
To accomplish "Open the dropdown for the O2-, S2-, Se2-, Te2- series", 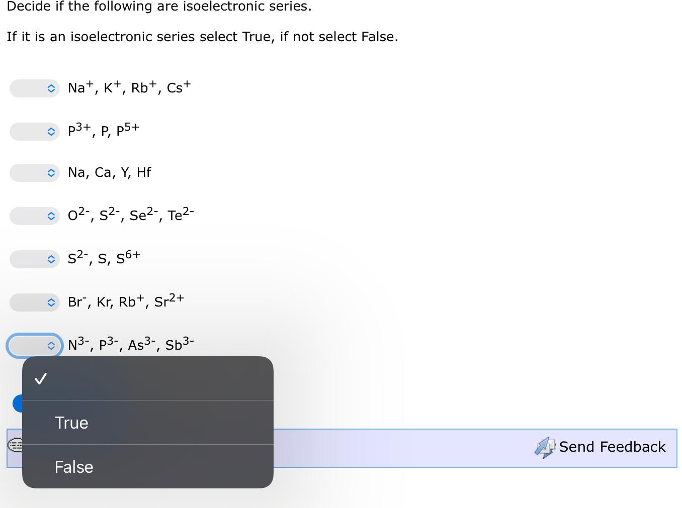I will 35,216.
